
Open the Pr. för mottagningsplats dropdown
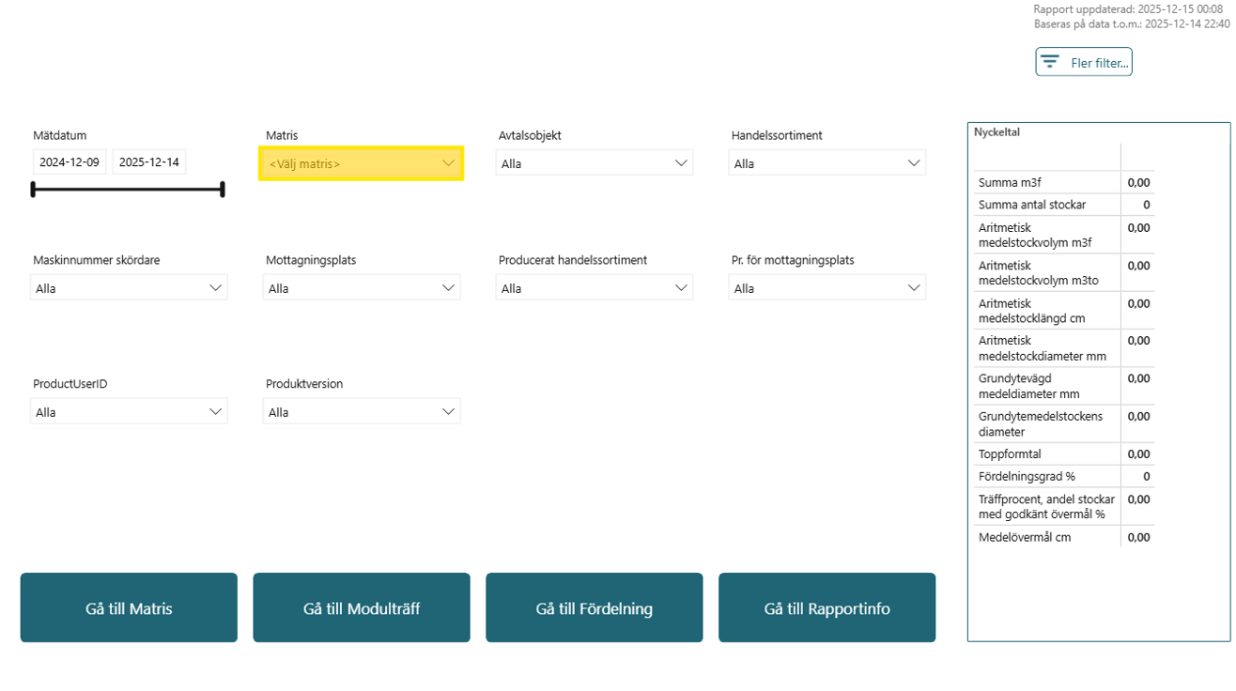tap(827, 288)
